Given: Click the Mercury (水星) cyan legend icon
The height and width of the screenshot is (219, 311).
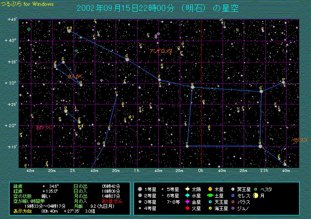Looking at the screenshot, I should pos(187,195).
